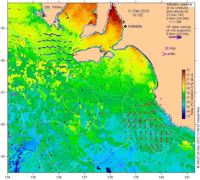Screen dimensions: 200x180
Task: Click the temperature color bar scale
Action: pyautogui.click(x=183, y=94)
